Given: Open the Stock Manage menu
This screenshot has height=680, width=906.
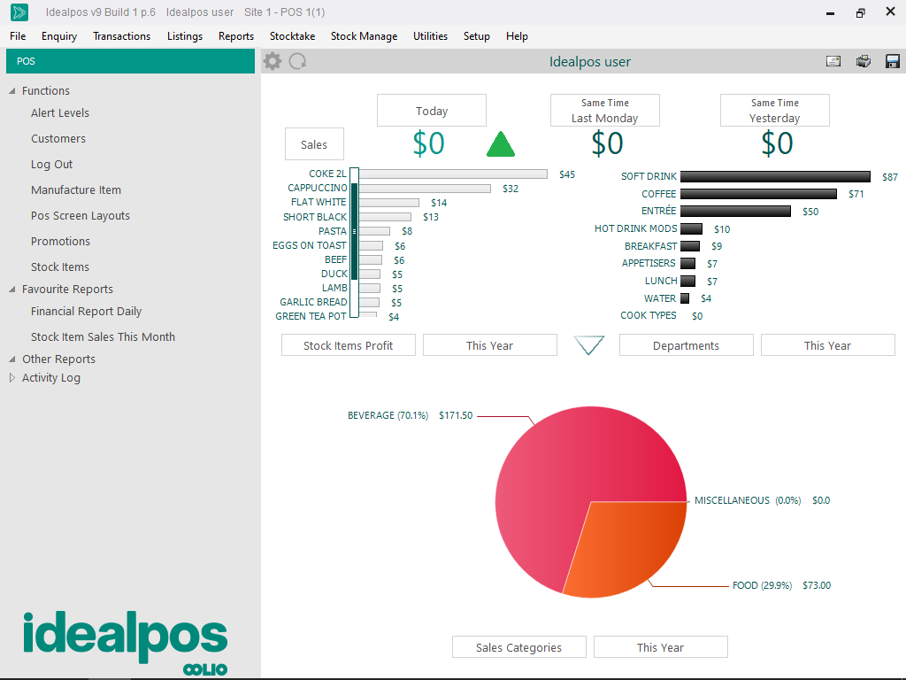Looking at the screenshot, I should click(364, 36).
